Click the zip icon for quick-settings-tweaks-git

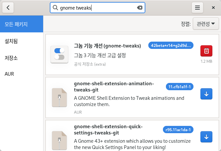(59, 140)
